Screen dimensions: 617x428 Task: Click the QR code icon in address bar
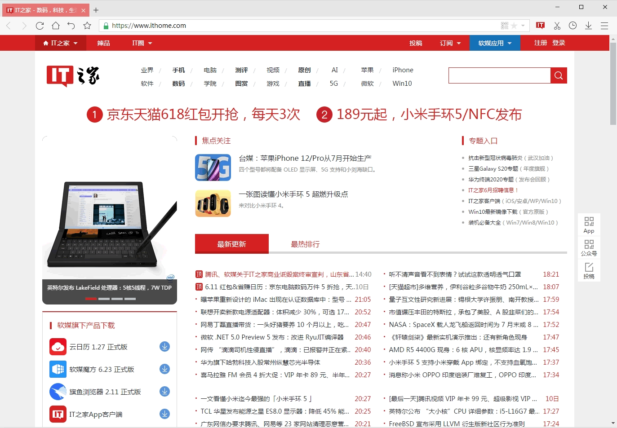coord(505,26)
